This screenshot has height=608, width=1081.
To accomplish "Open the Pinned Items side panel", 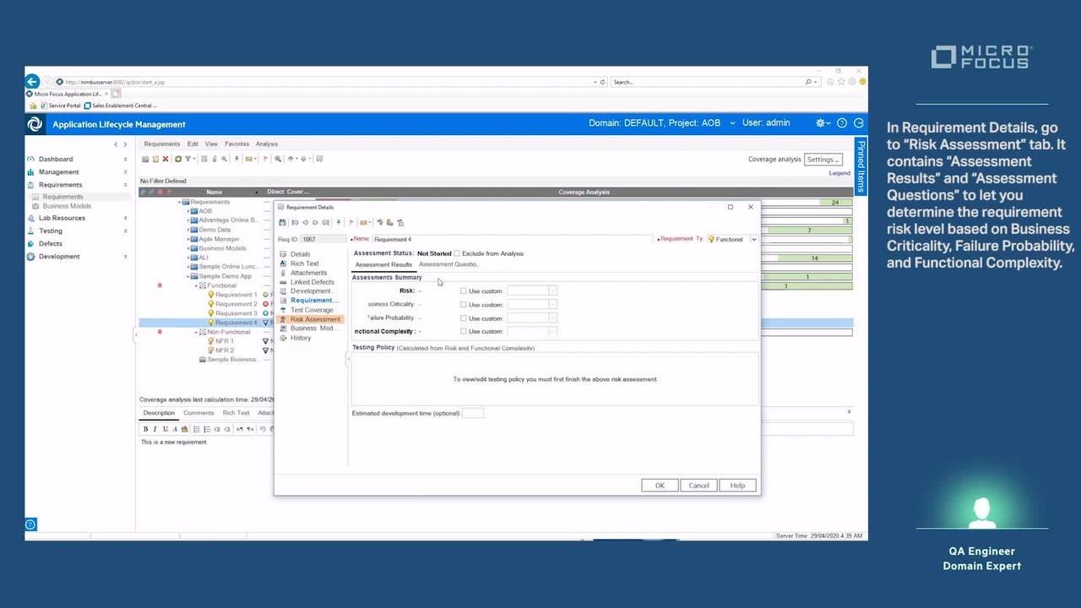I will [x=861, y=166].
